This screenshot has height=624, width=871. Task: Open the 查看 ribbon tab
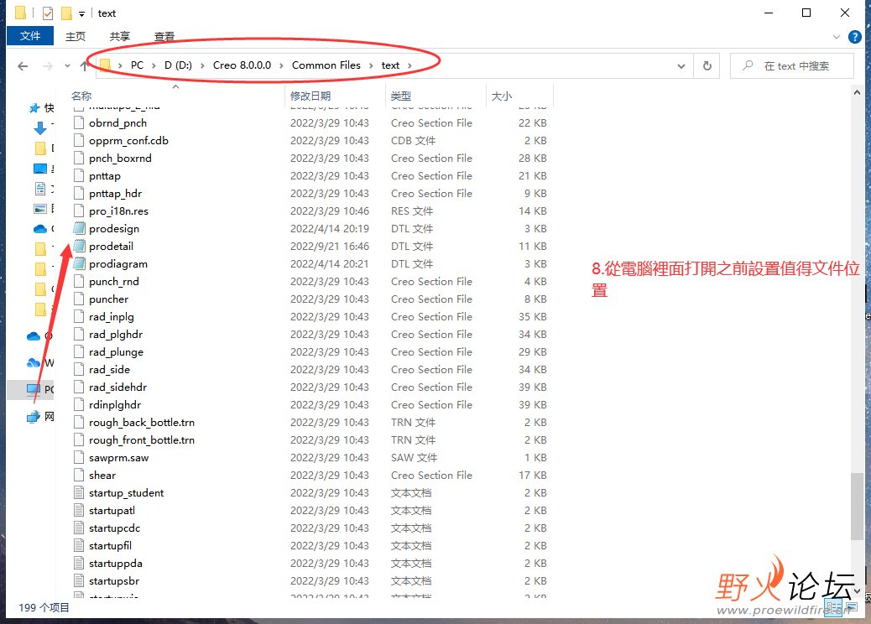click(164, 37)
